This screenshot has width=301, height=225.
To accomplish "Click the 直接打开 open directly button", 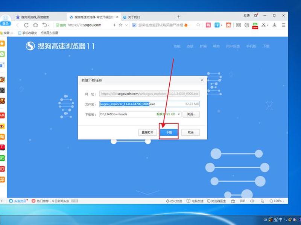I will (x=147, y=132).
